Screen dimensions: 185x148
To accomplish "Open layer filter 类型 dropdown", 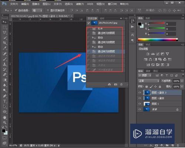I will point(144,75).
